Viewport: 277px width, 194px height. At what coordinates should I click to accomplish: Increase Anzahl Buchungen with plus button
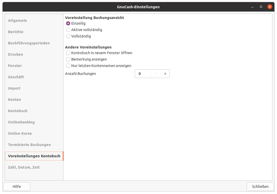165,74
